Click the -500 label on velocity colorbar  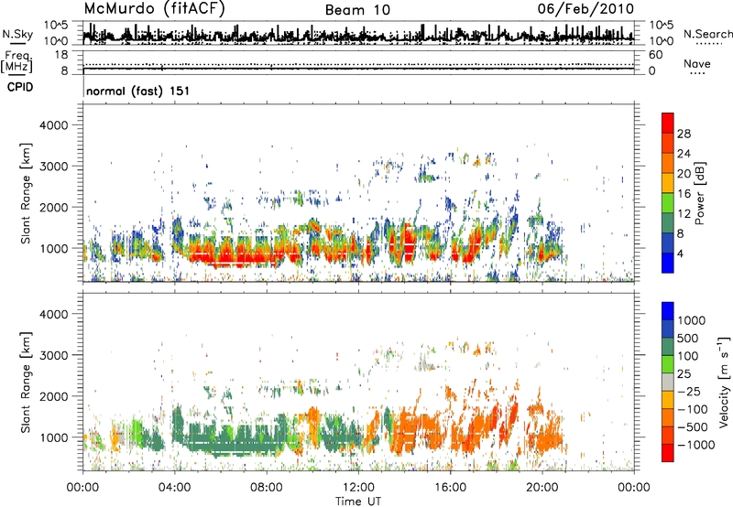click(x=692, y=427)
